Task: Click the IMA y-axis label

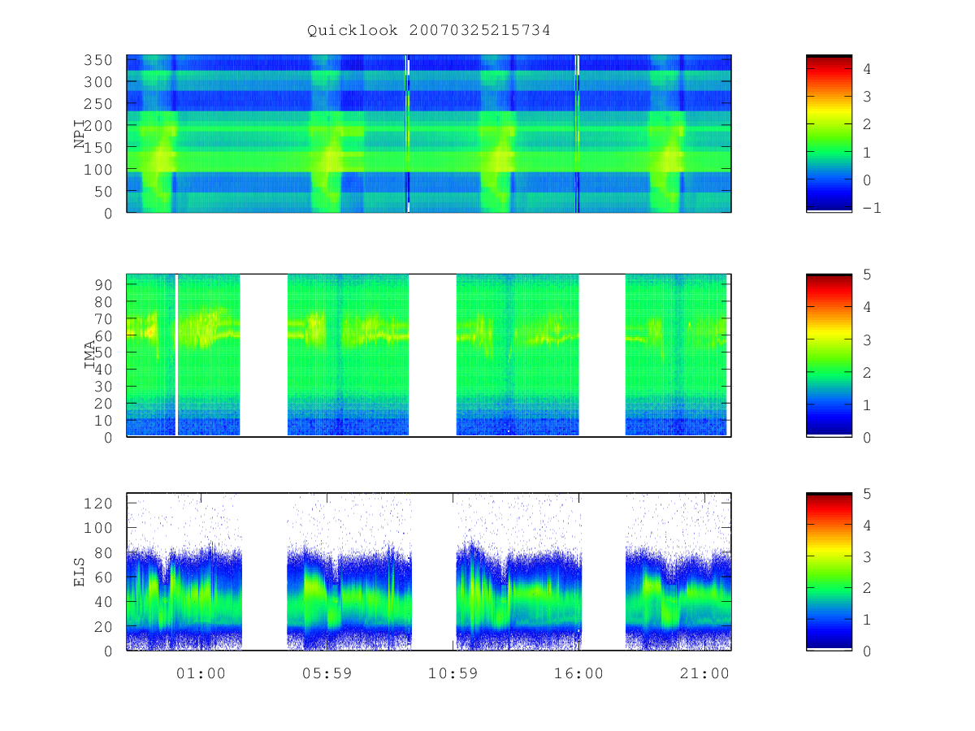Action: [90, 356]
